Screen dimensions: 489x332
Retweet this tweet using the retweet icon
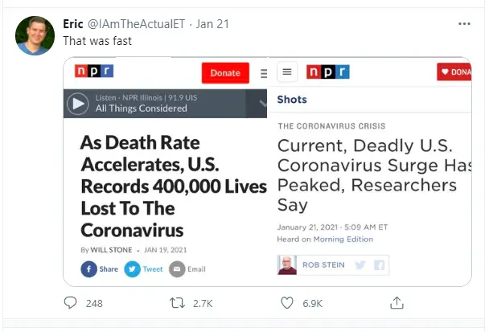[177, 303]
